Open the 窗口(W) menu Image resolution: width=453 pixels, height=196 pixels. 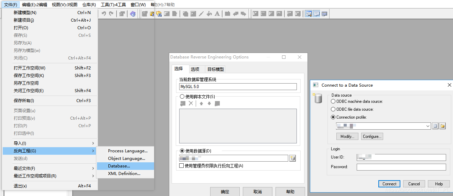[138, 5]
